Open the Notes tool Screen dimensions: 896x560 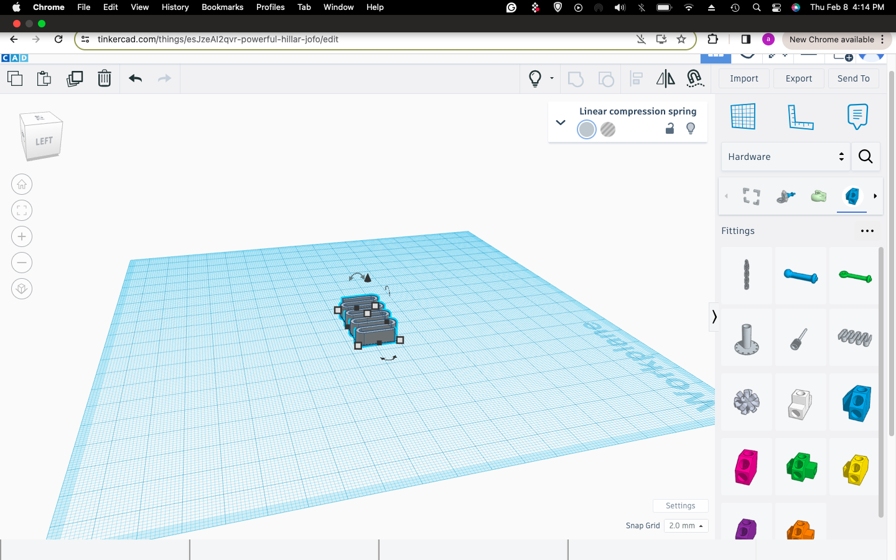[857, 116]
